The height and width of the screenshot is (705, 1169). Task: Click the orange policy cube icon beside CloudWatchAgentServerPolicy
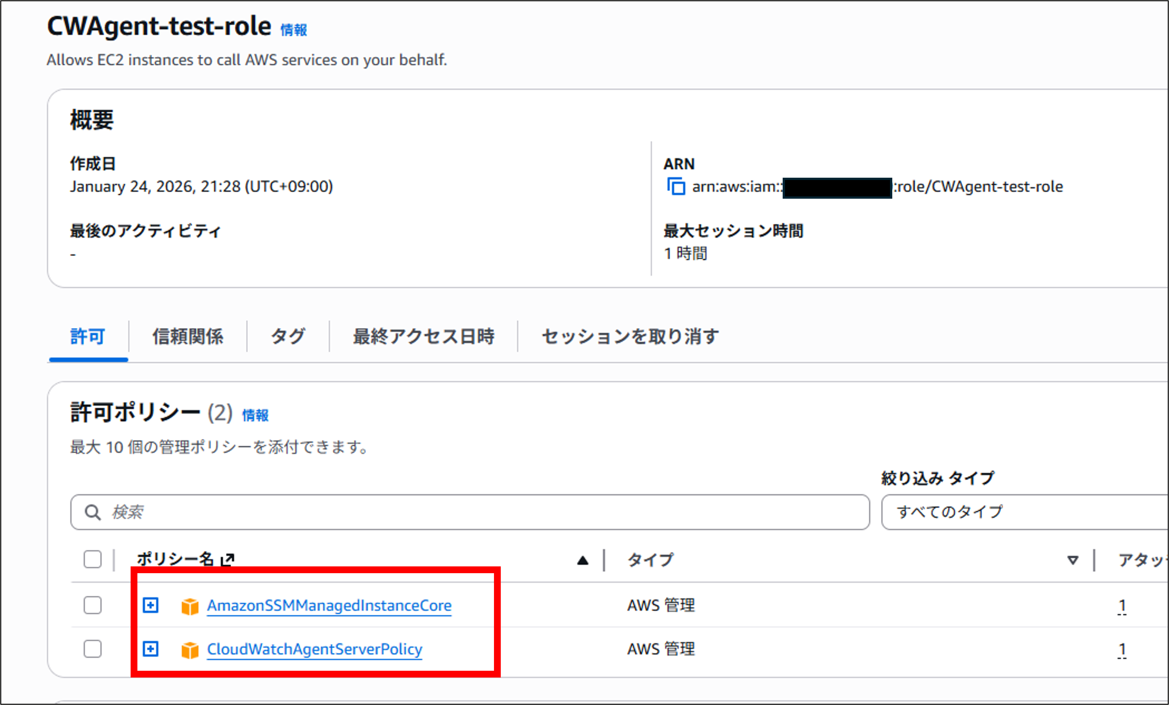pos(190,649)
